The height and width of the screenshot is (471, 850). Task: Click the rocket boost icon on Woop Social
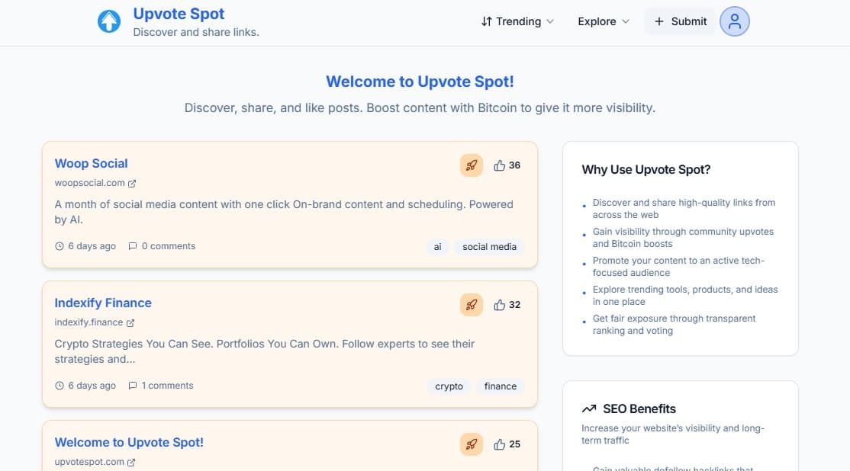(471, 165)
